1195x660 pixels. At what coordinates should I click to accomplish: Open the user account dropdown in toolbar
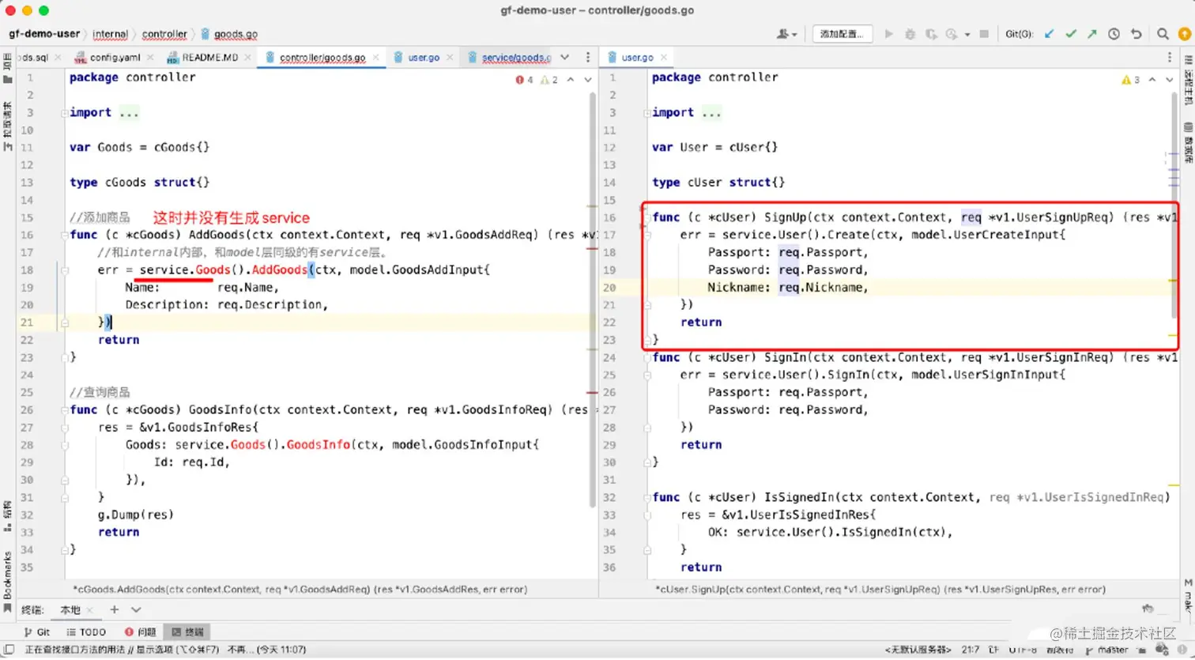tap(786, 34)
